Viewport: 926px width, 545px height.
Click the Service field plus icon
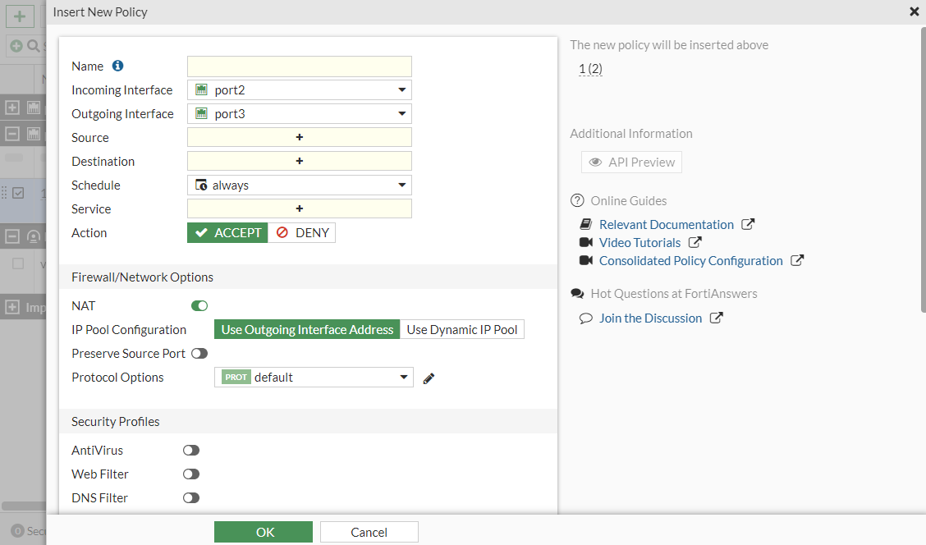(300, 209)
